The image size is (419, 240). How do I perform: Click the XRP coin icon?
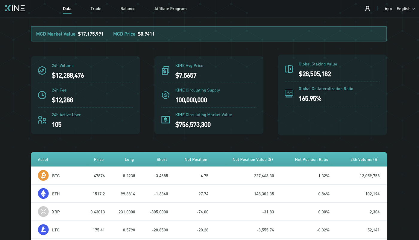pos(43,212)
